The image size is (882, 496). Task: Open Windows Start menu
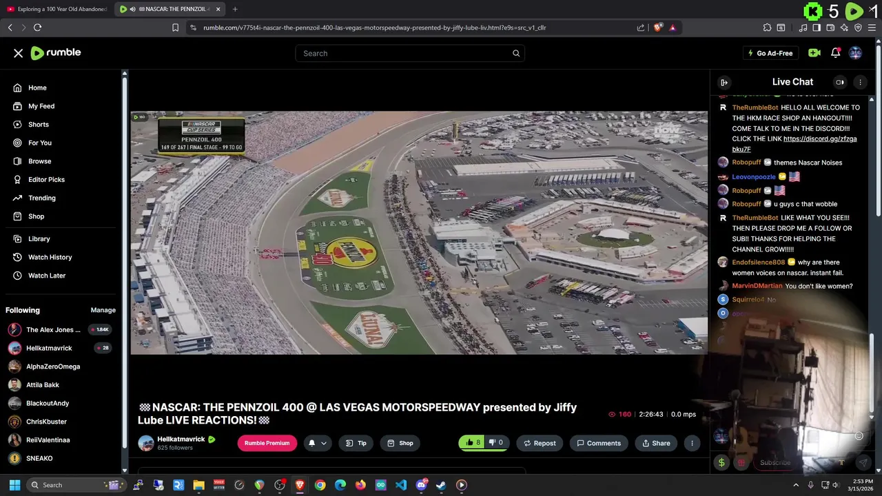pyautogui.click(x=14, y=485)
